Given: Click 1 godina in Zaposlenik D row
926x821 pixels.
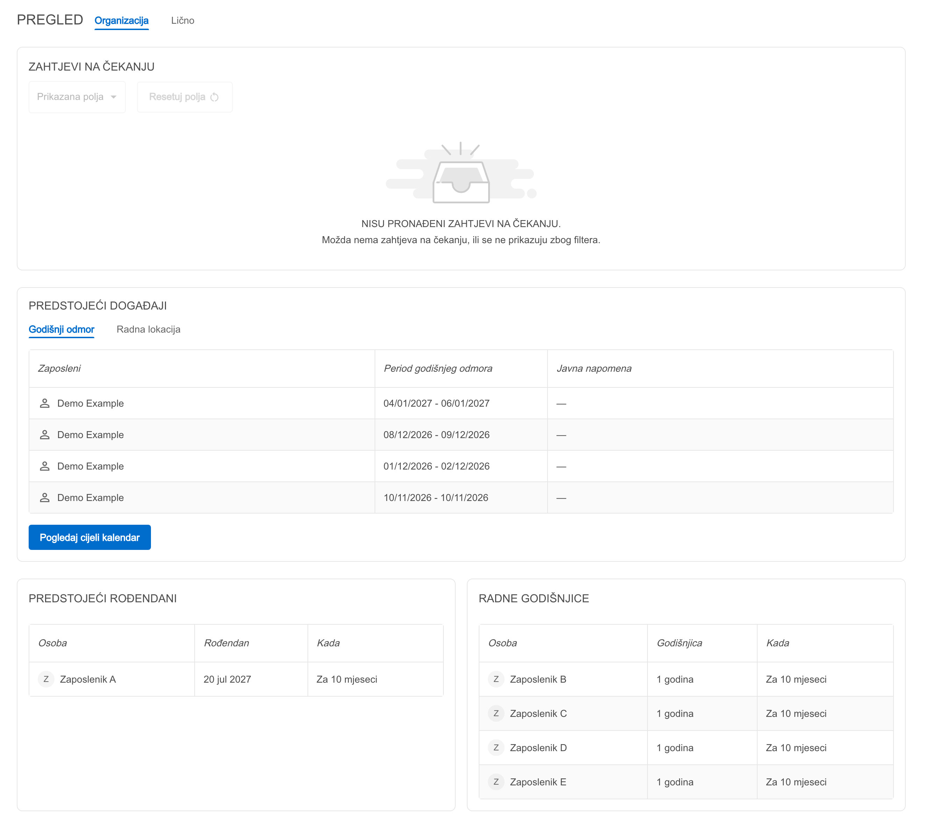Looking at the screenshot, I should [x=675, y=748].
